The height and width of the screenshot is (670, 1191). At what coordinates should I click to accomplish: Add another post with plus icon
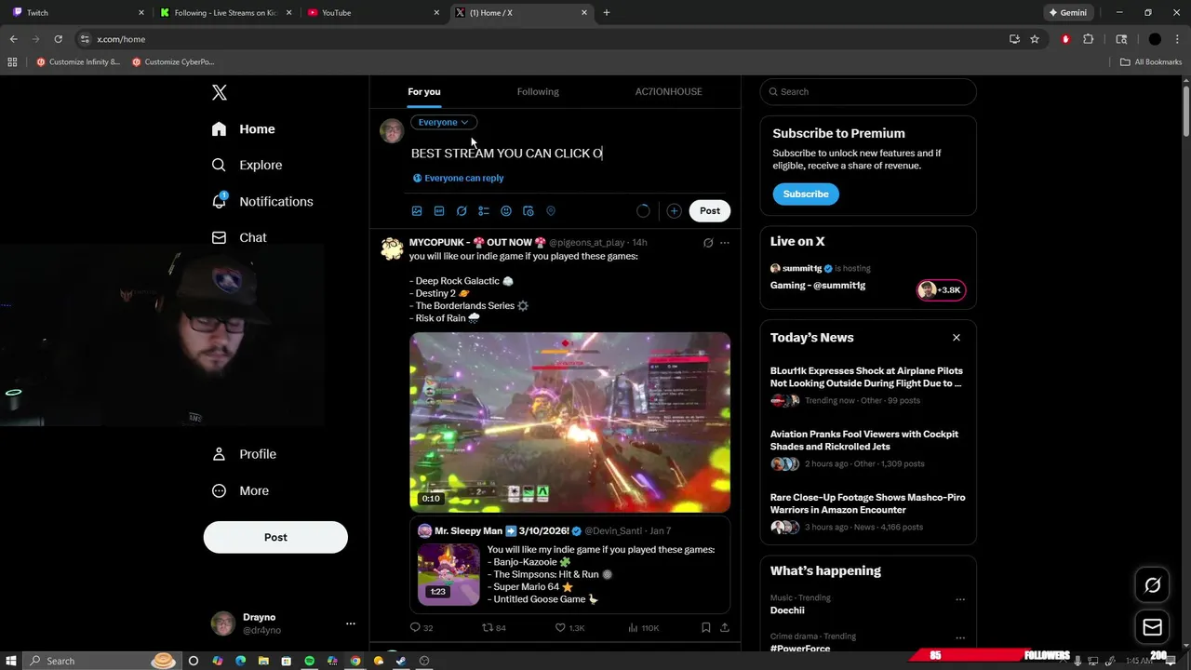coord(674,211)
